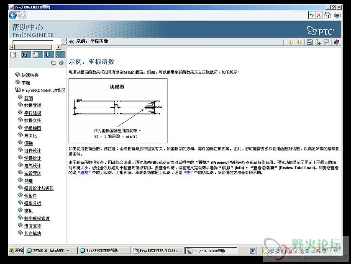Click the left arrow of the horizontal scrollbar
351x264 pixels.
click(13, 47)
